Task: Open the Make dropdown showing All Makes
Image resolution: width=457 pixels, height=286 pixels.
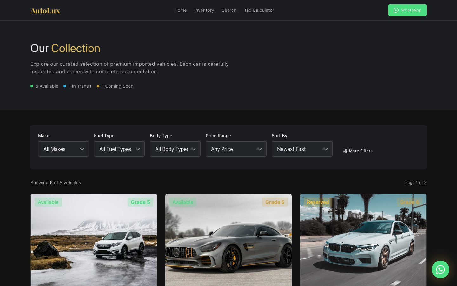Action: pyautogui.click(x=63, y=149)
